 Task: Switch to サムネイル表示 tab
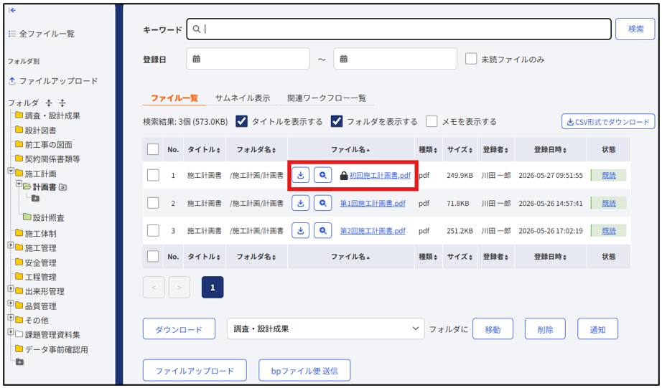(x=243, y=98)
